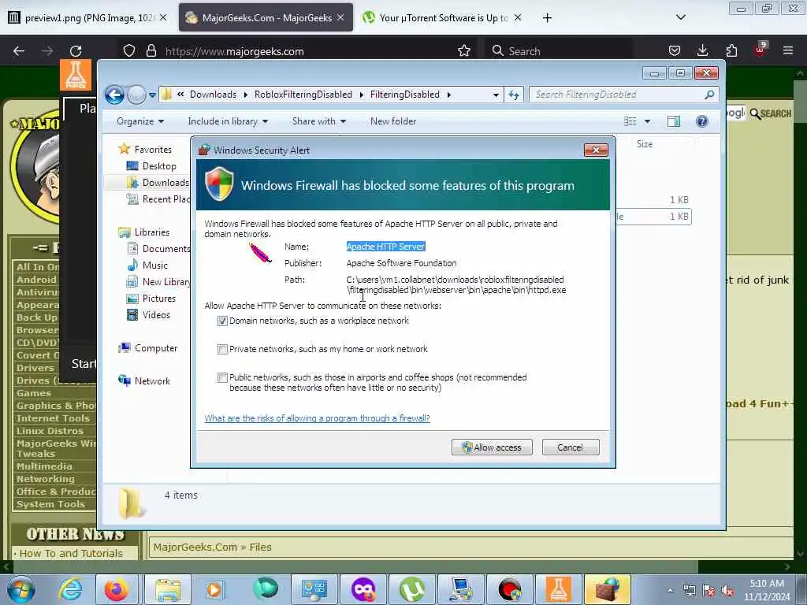Open Pocket save icon
The image size is (807, 605).
(675, 50)
